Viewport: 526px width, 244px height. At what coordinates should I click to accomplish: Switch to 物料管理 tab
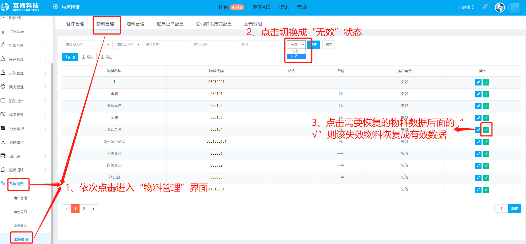click(105, 24)
